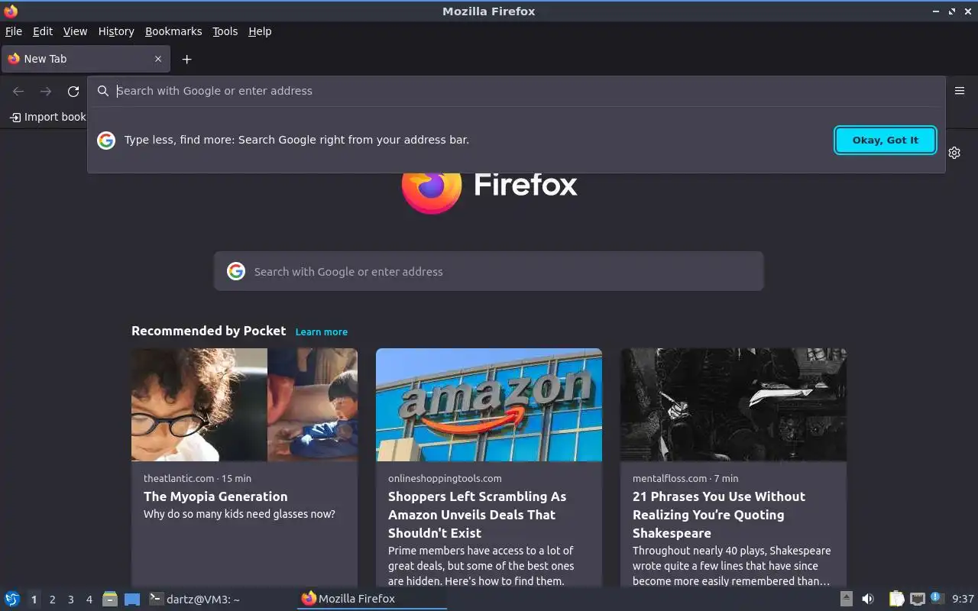Click the update notification tray icon
The height and width of the screenshot is (611, 978).
[x=936, y=598]
